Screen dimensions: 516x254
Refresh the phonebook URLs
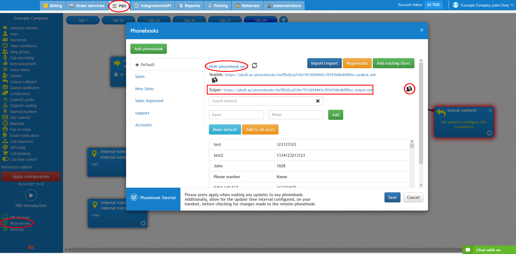tap(254, 65)
